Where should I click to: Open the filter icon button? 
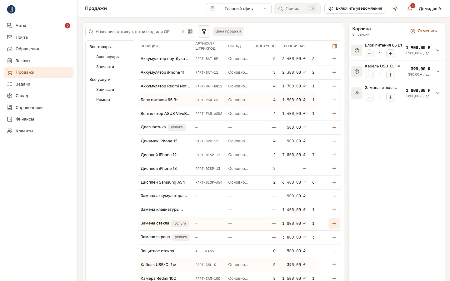204,32
